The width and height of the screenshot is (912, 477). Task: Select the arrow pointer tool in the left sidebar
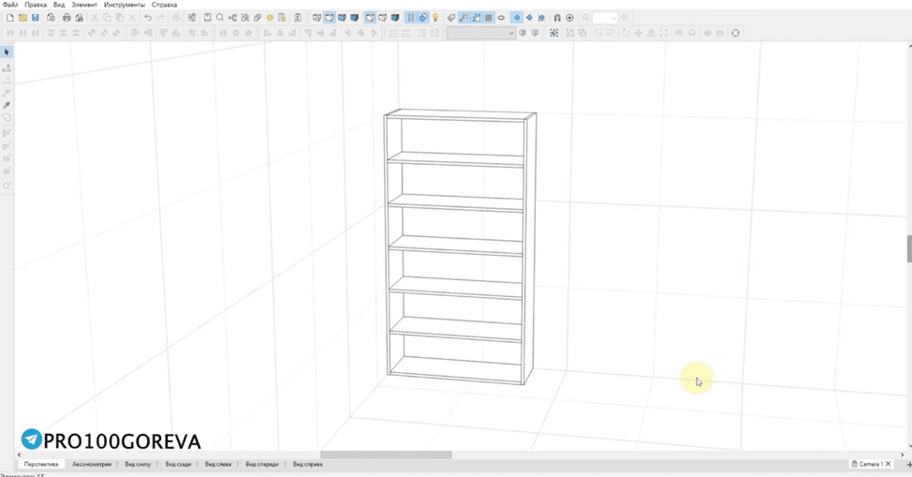7,52
